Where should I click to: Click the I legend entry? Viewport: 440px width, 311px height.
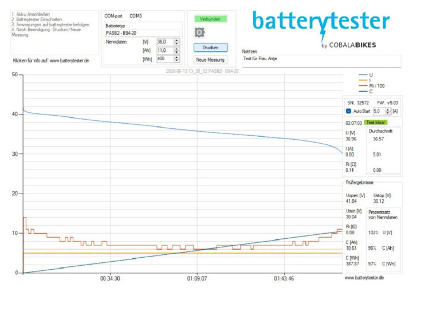click(x=365, y=80)
